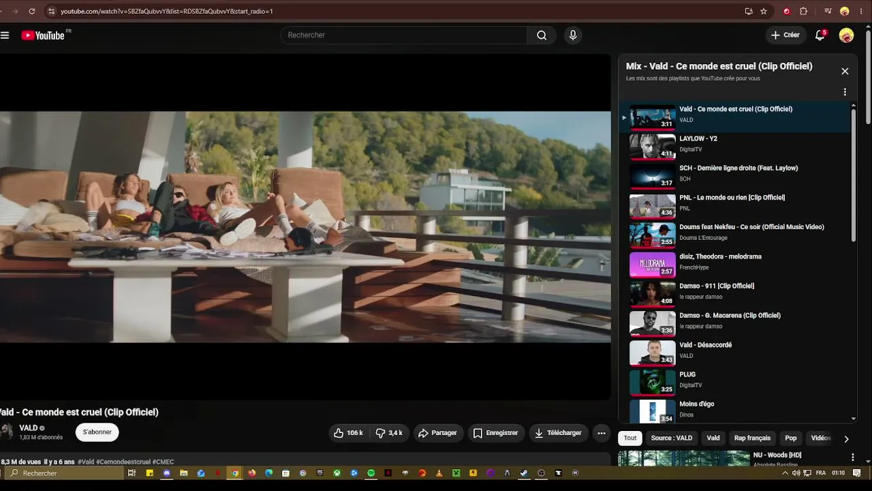Open Windows Task View in the taskbar

tap(131, 473)
